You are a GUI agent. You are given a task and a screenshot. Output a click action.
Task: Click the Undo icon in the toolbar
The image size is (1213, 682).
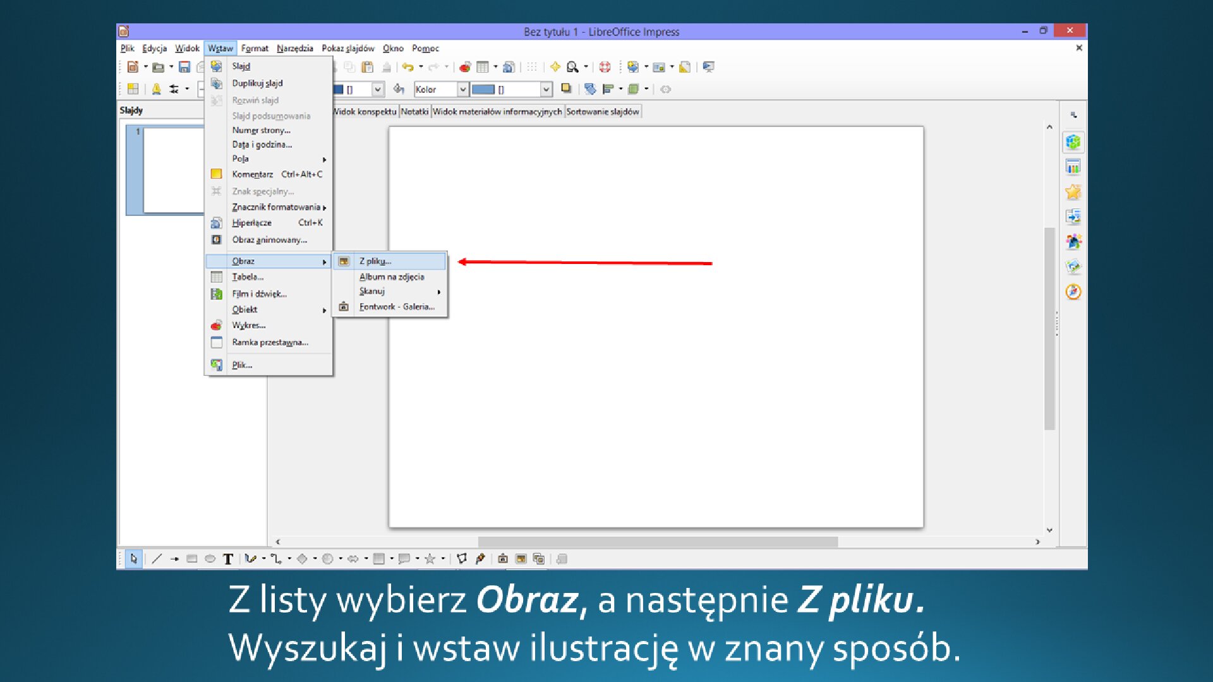406,66
